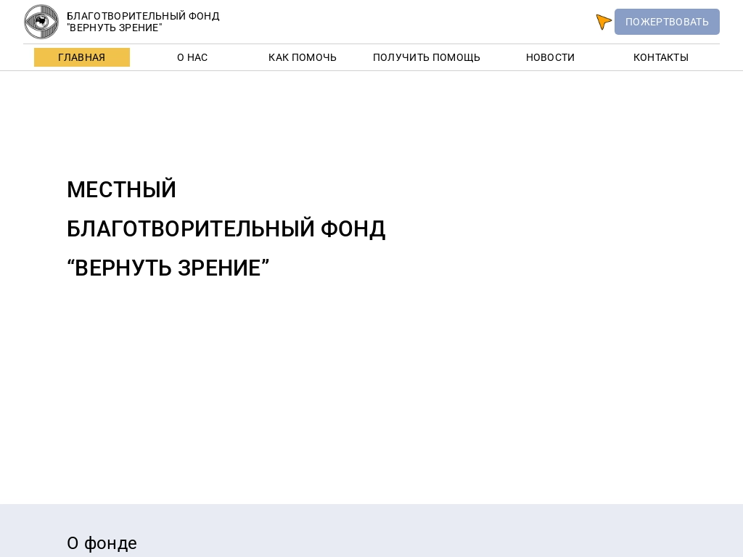This screenshot has width=743, height=557.
Task: Open the КАК ПОМОЧЬ menu item
Action: (303, 57)
